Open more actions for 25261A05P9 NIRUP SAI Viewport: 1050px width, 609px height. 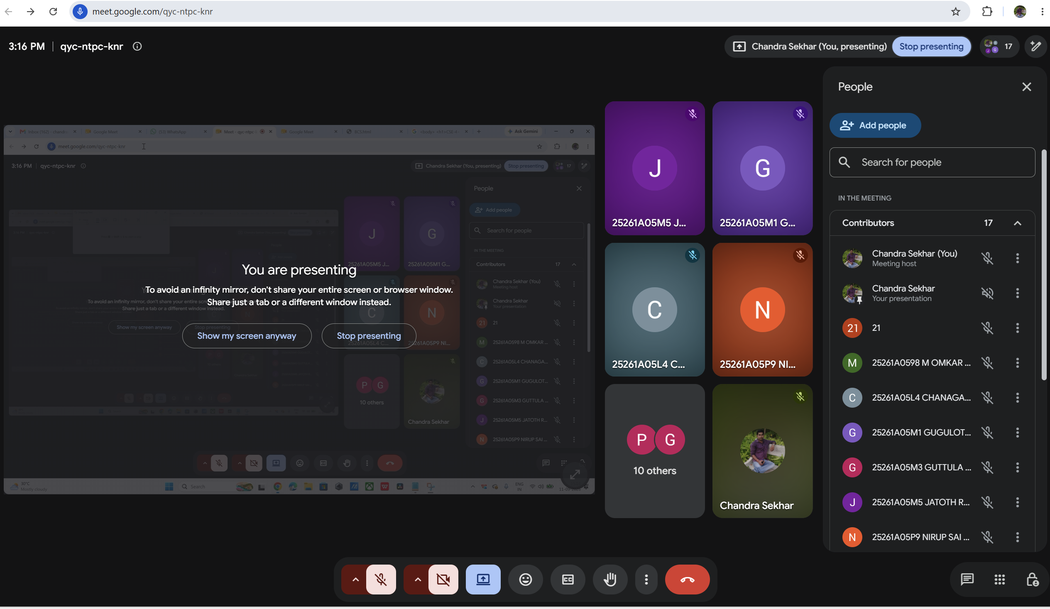click(1018, 537)
